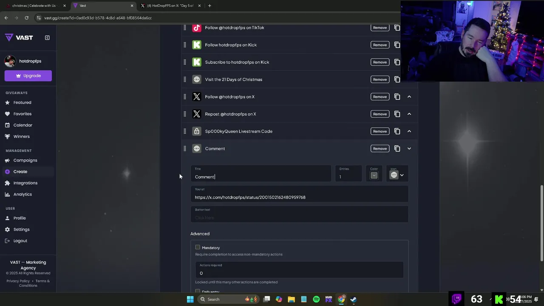Duplicate Subscribe on Kick action
Viewport: 544px width, 306px height.
point(397,62)
